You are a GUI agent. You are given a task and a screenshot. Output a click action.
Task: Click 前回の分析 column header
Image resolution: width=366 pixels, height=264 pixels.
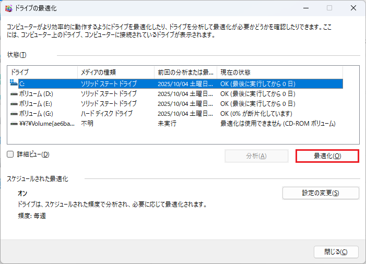[185, 72]
